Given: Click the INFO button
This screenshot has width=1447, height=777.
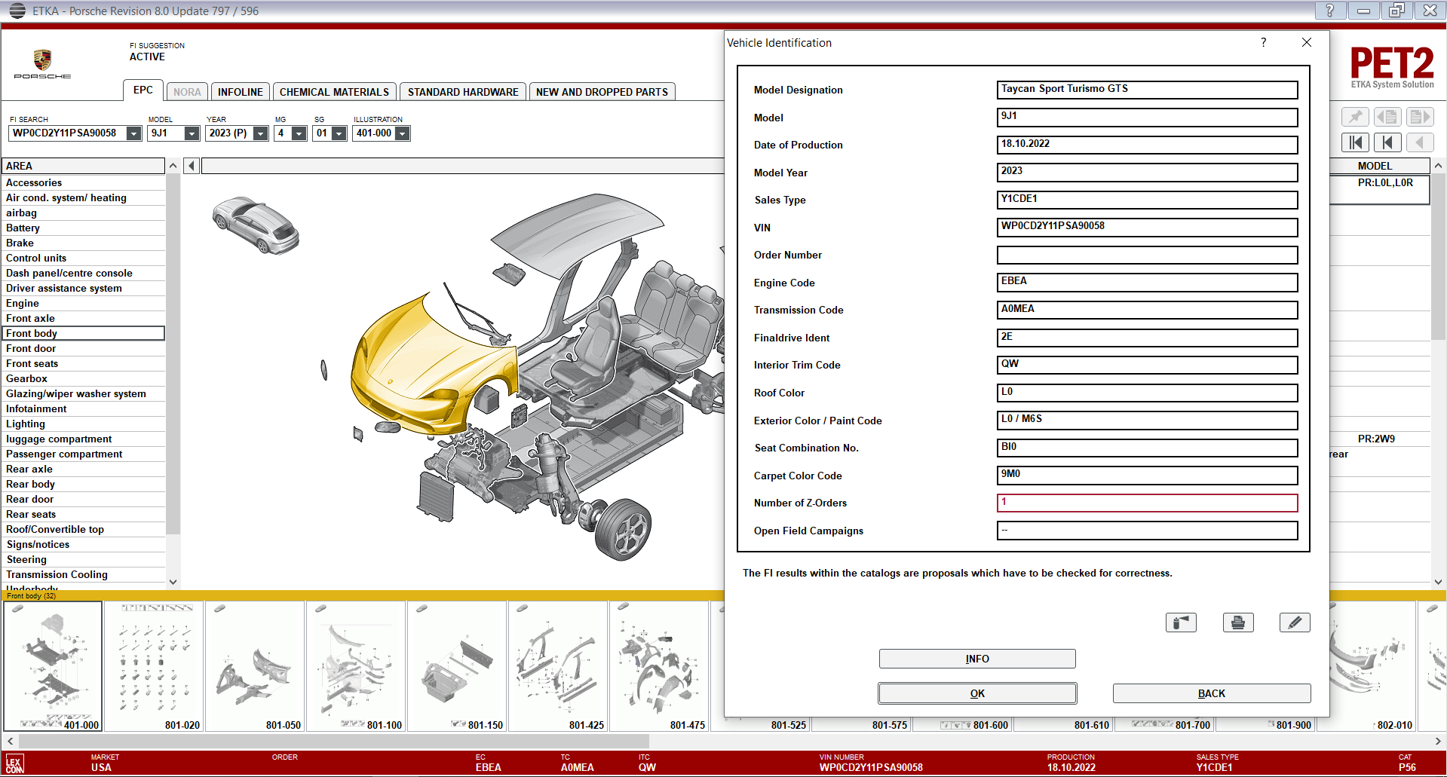Looking at the screenshot, I should pyautogui.click(x=977, y=659).
